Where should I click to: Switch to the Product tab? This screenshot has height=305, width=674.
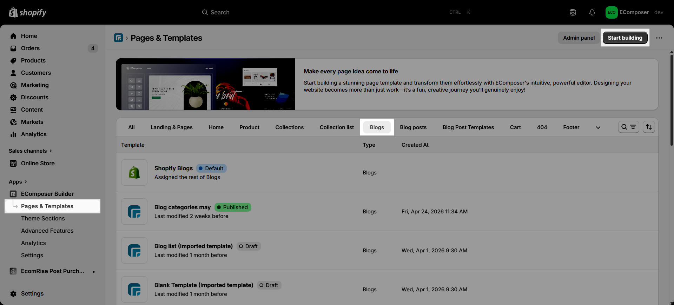click(250, 127)
